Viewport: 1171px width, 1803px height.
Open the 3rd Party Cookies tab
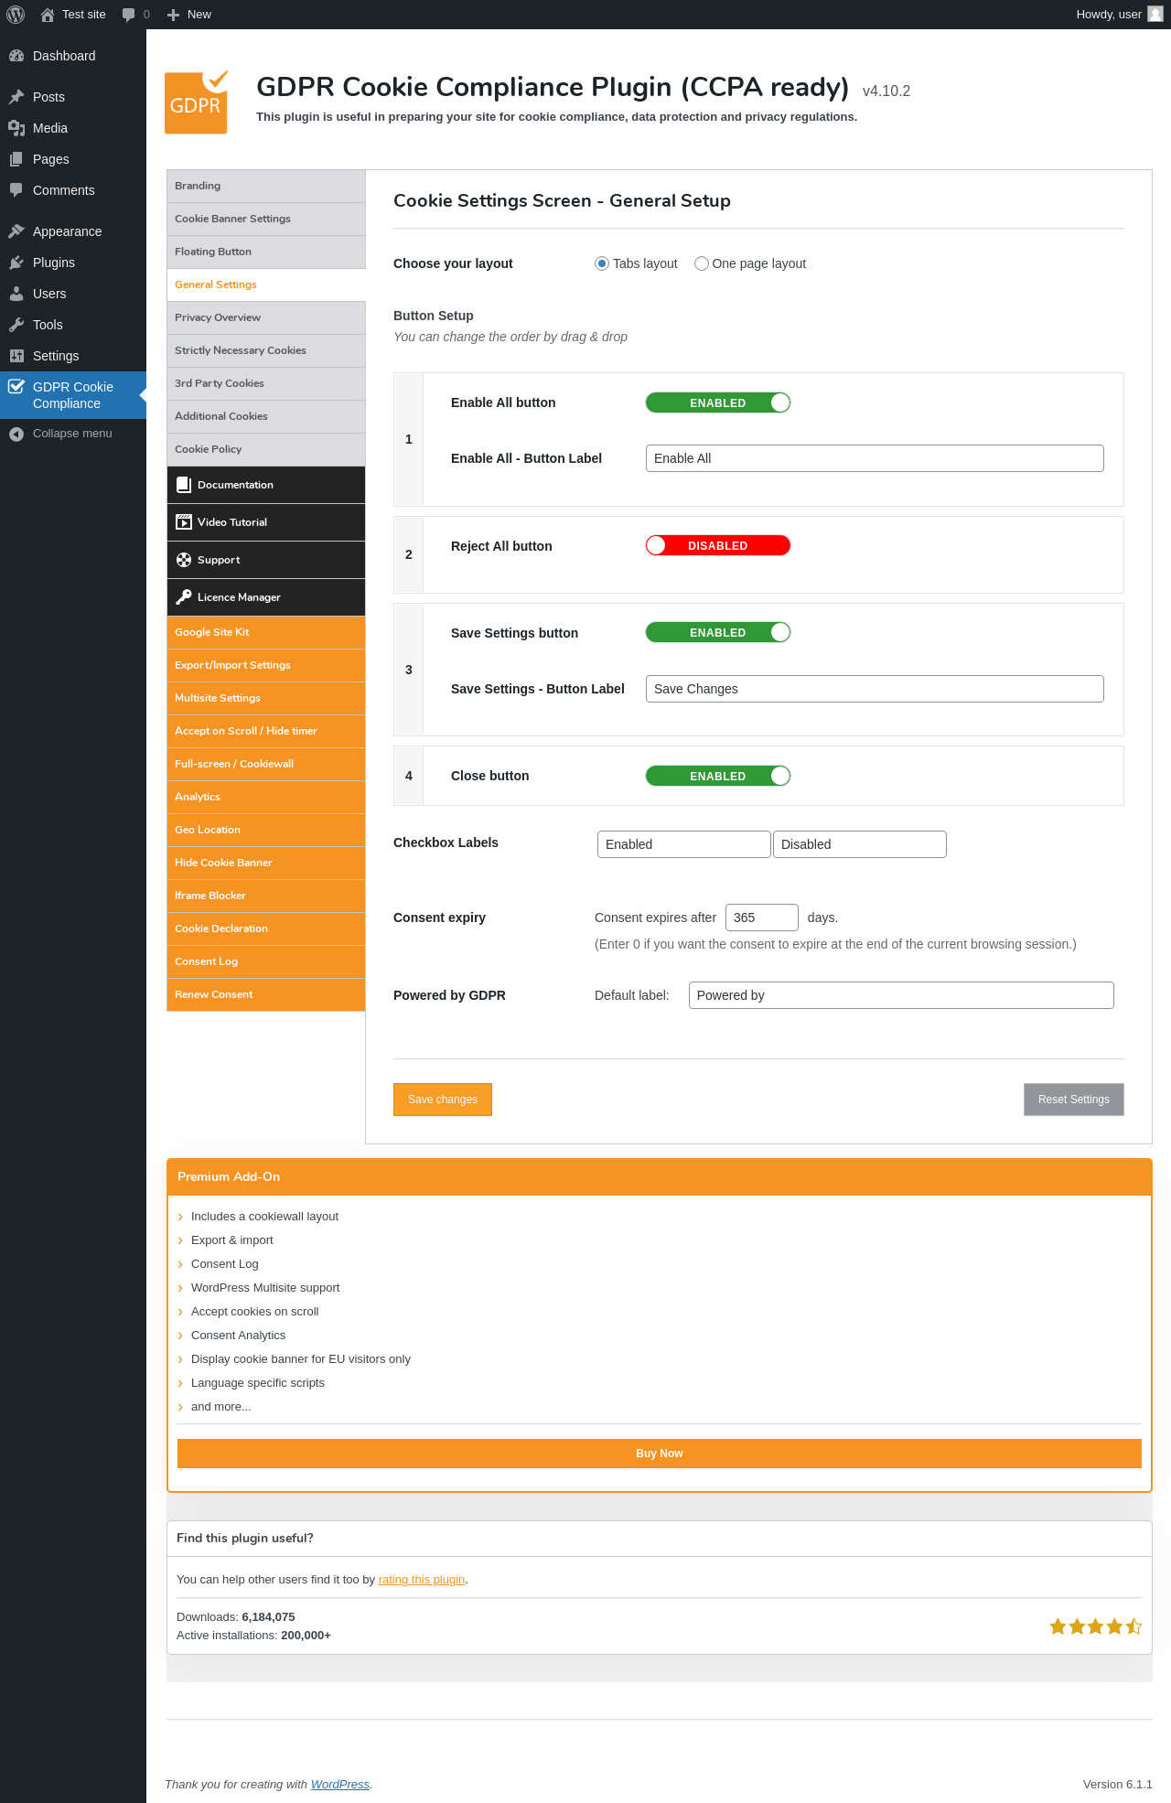coord(266,383)
